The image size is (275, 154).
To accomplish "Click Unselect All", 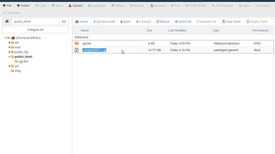I will pyautogui.click(x=206, y=22).
